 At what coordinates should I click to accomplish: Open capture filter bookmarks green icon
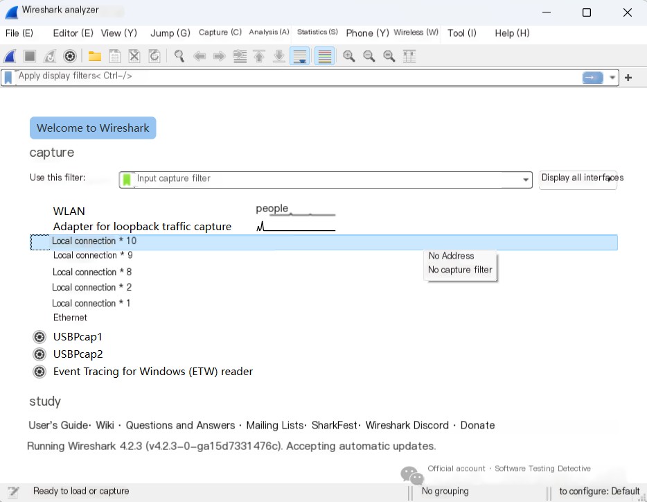127,180
